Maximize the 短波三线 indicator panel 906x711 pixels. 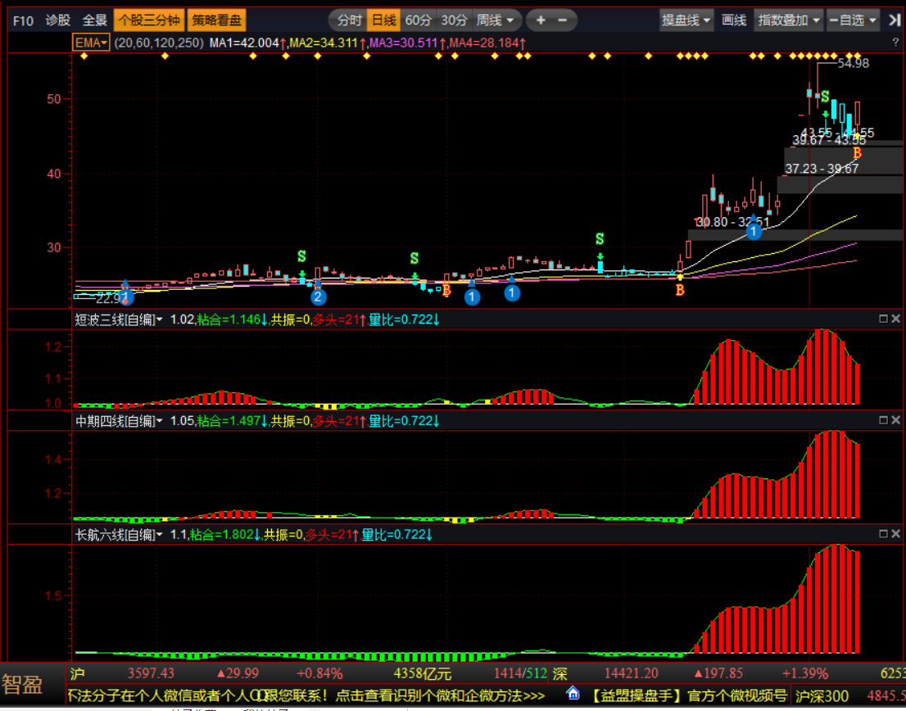click(x=883, y=319)
